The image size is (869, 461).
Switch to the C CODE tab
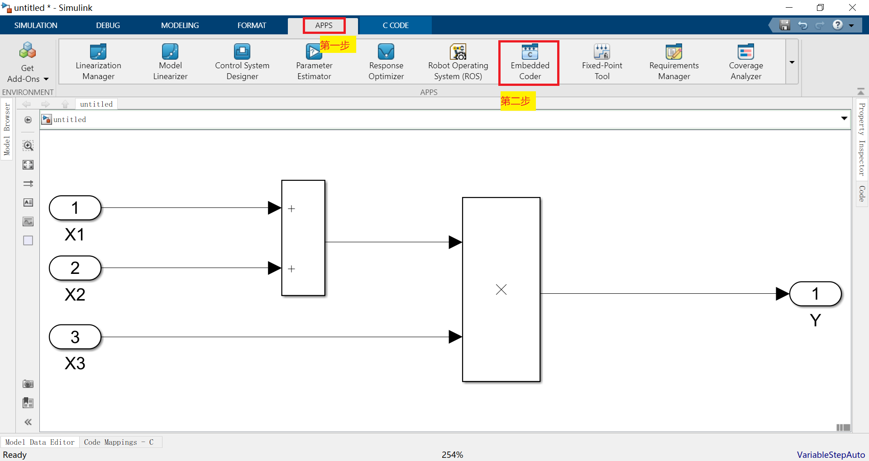point(396,25)
